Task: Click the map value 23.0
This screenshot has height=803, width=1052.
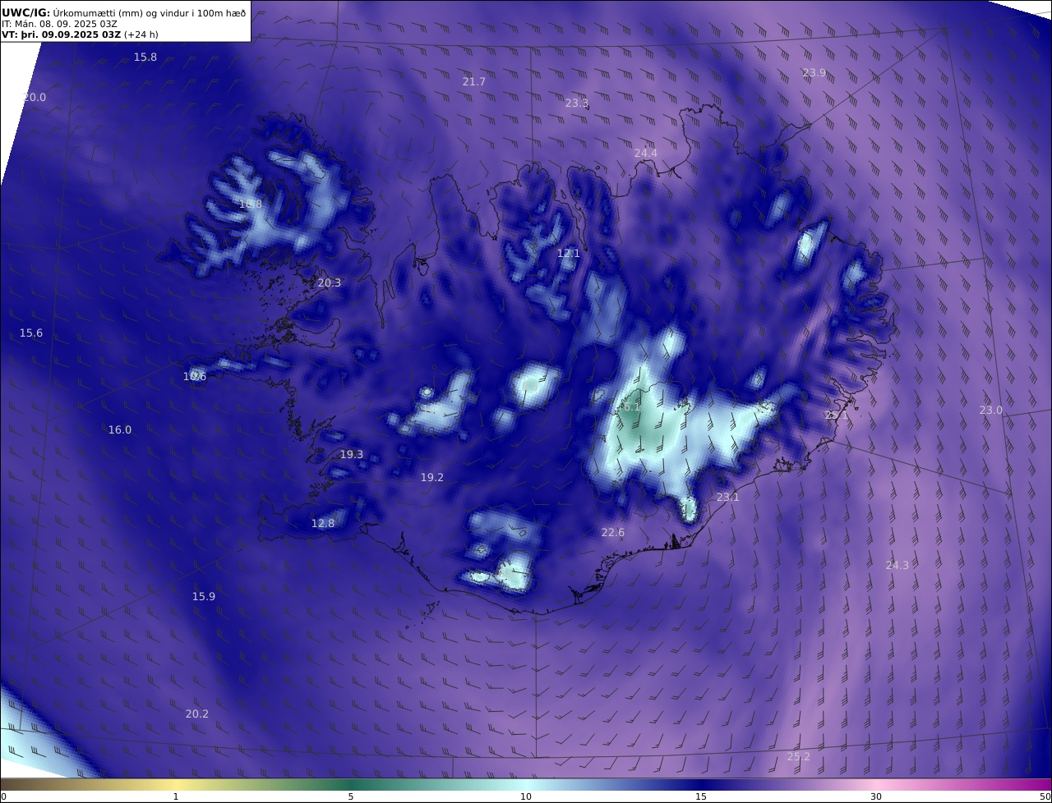Action: tap(991, 411)
